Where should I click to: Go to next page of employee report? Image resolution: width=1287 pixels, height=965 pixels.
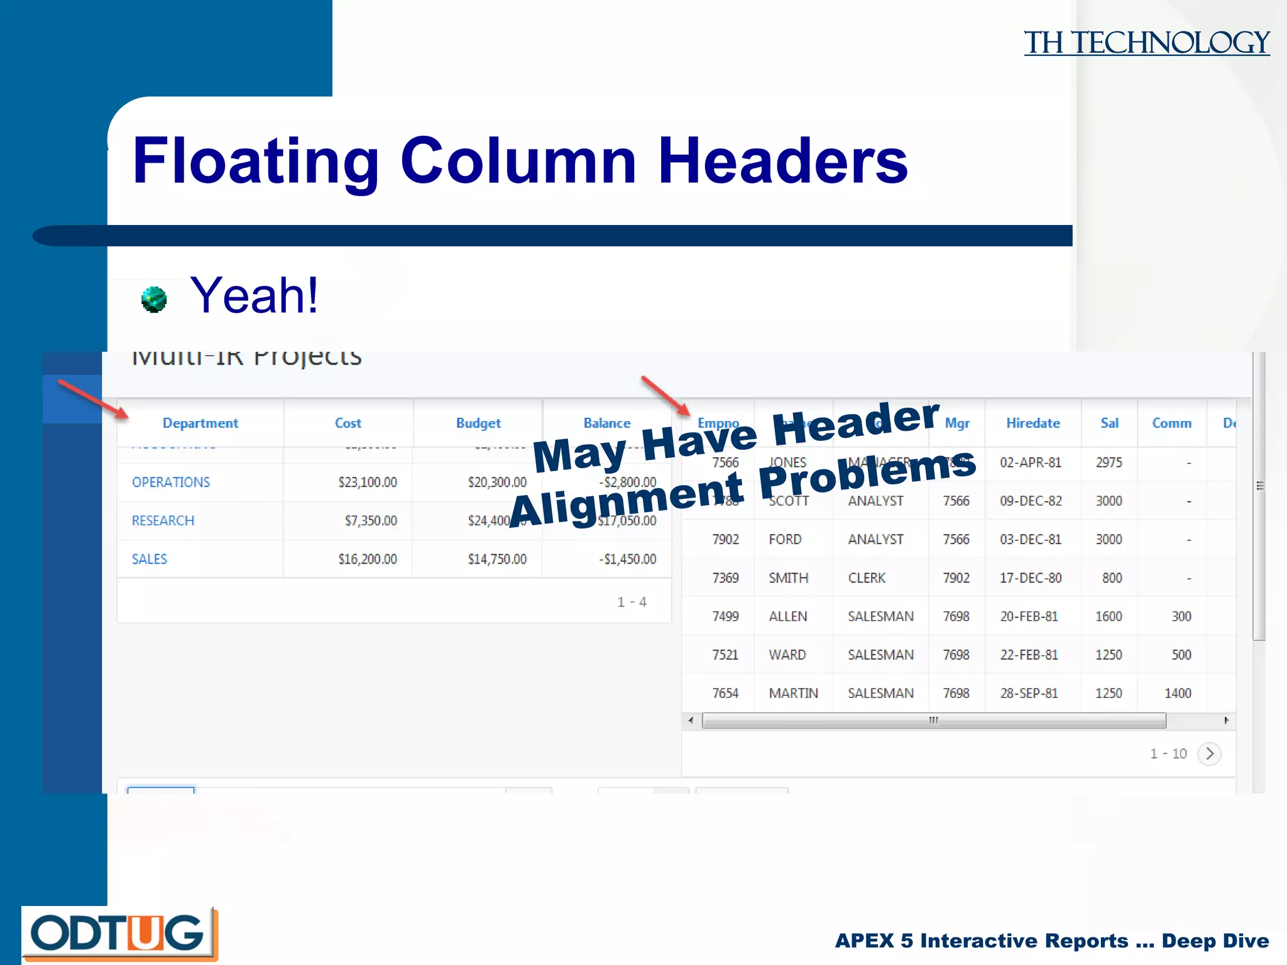point(1210,753)
